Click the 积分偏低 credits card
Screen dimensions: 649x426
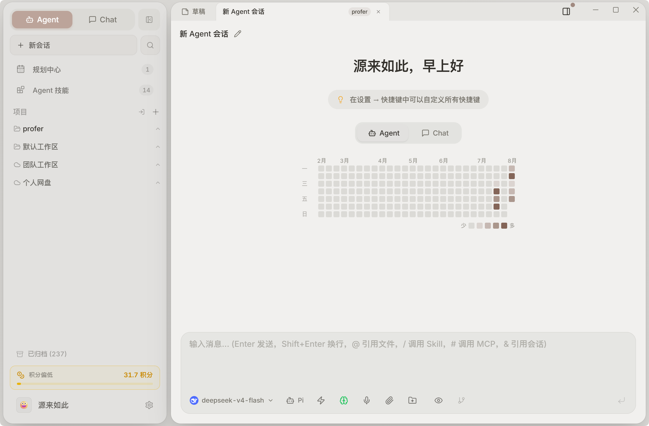pyautogui.click(x=85, y=378)
